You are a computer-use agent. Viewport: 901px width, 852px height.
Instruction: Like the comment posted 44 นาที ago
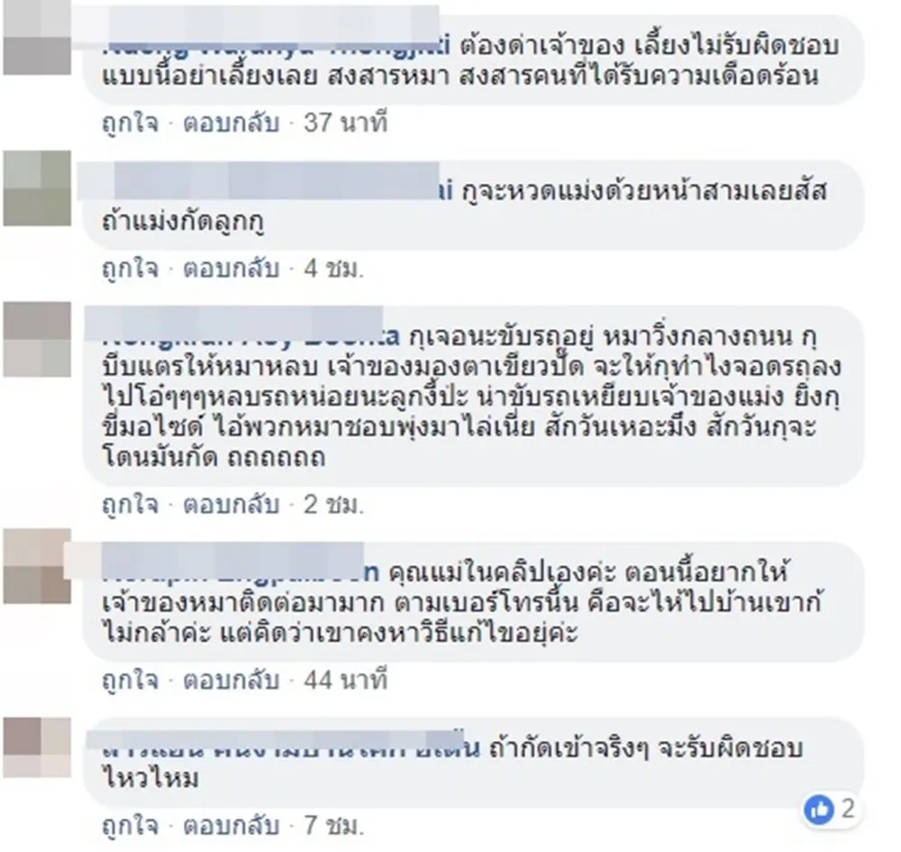coord(130,680)
